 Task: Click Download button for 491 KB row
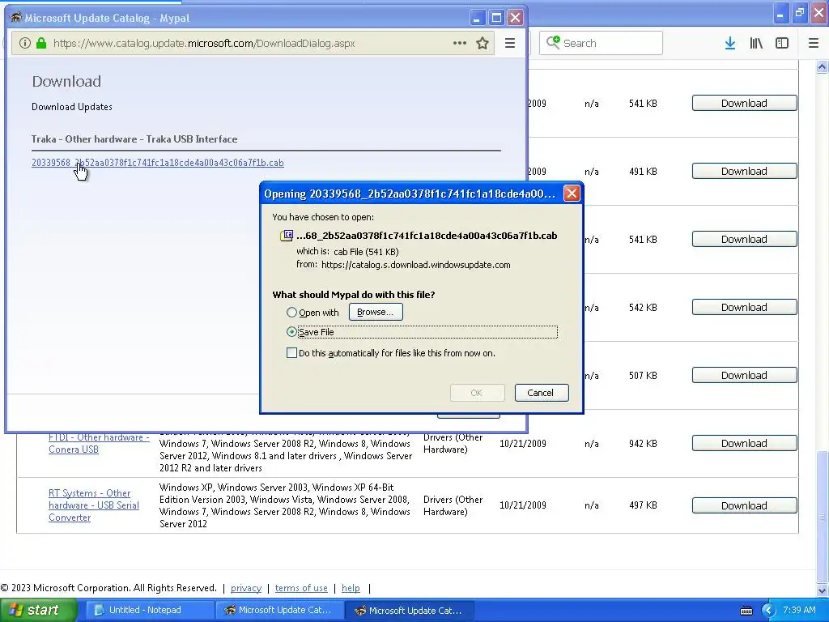coord(745,172)
